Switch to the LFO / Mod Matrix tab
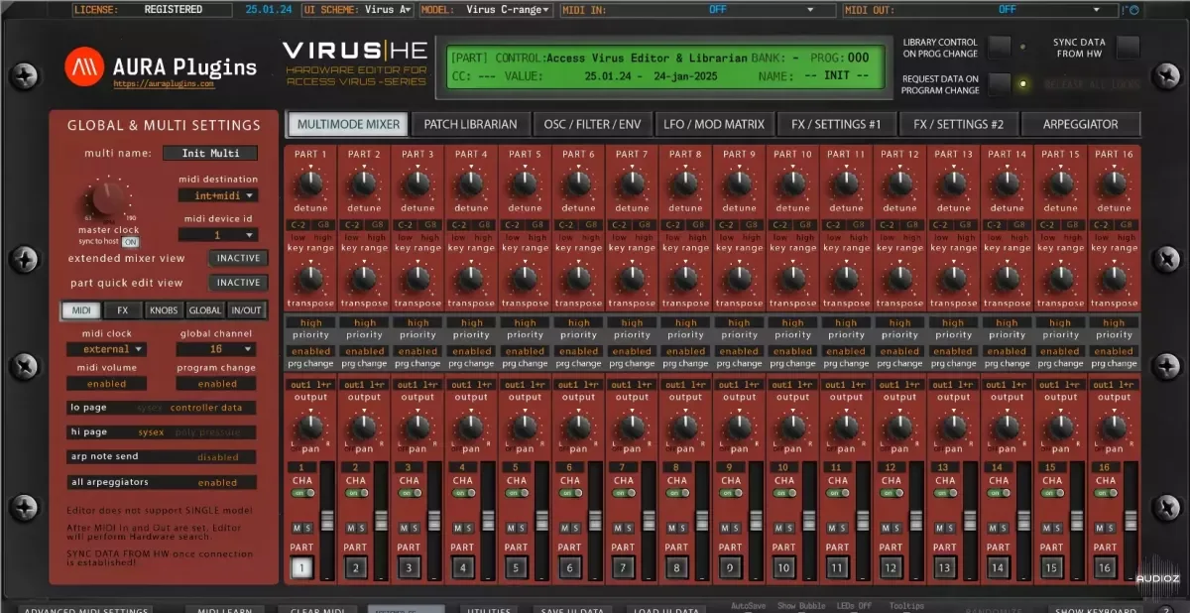 716,124
